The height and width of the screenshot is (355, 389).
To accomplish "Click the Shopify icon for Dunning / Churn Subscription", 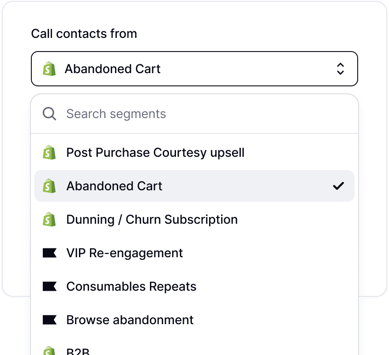I will click(x=50, y=219).
